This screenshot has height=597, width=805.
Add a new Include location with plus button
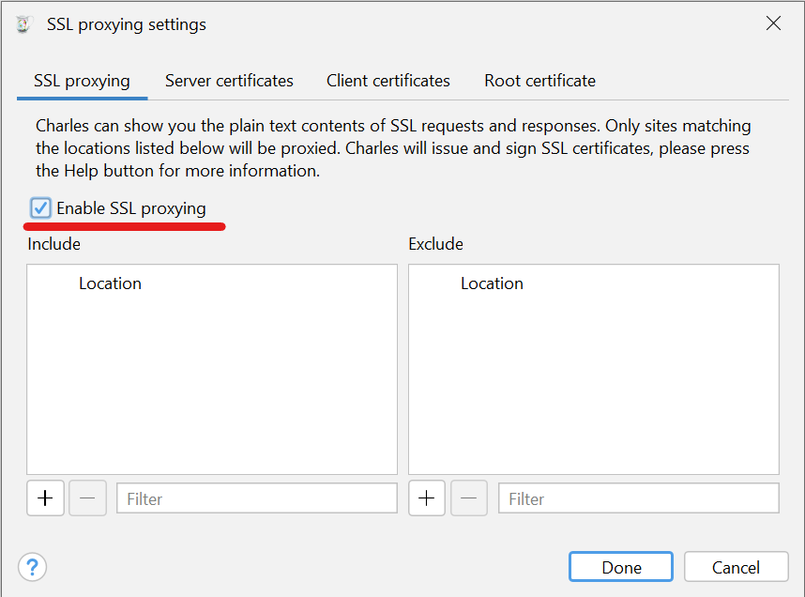(x=45, y=498)
